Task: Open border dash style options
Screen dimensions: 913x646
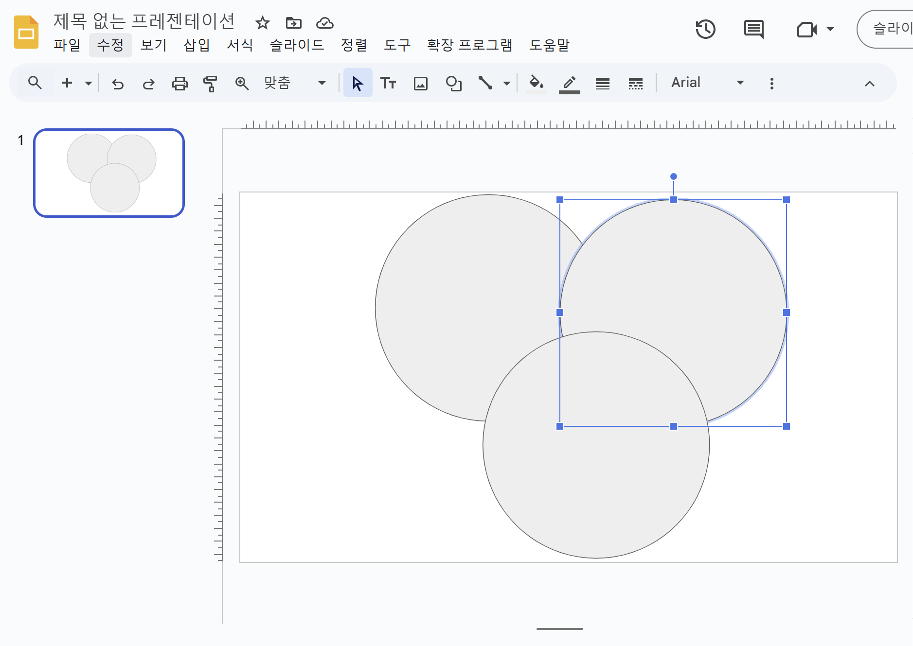Action: coord(635,84)
